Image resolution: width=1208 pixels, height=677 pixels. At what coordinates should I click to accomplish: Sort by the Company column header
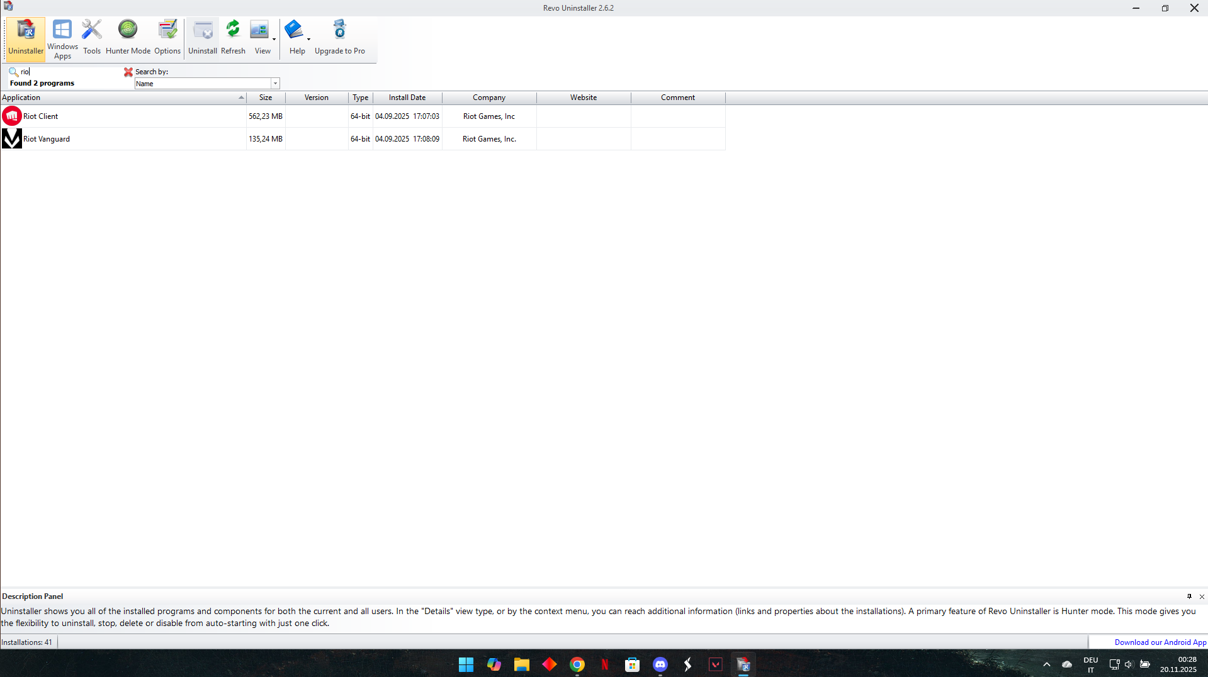click(x=489, y=98)
